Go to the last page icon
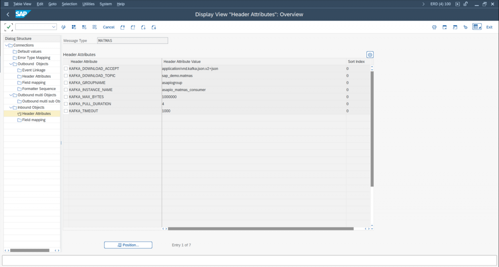Image resolution: width=499 pixels, height=267 pixels. (154, 27)
